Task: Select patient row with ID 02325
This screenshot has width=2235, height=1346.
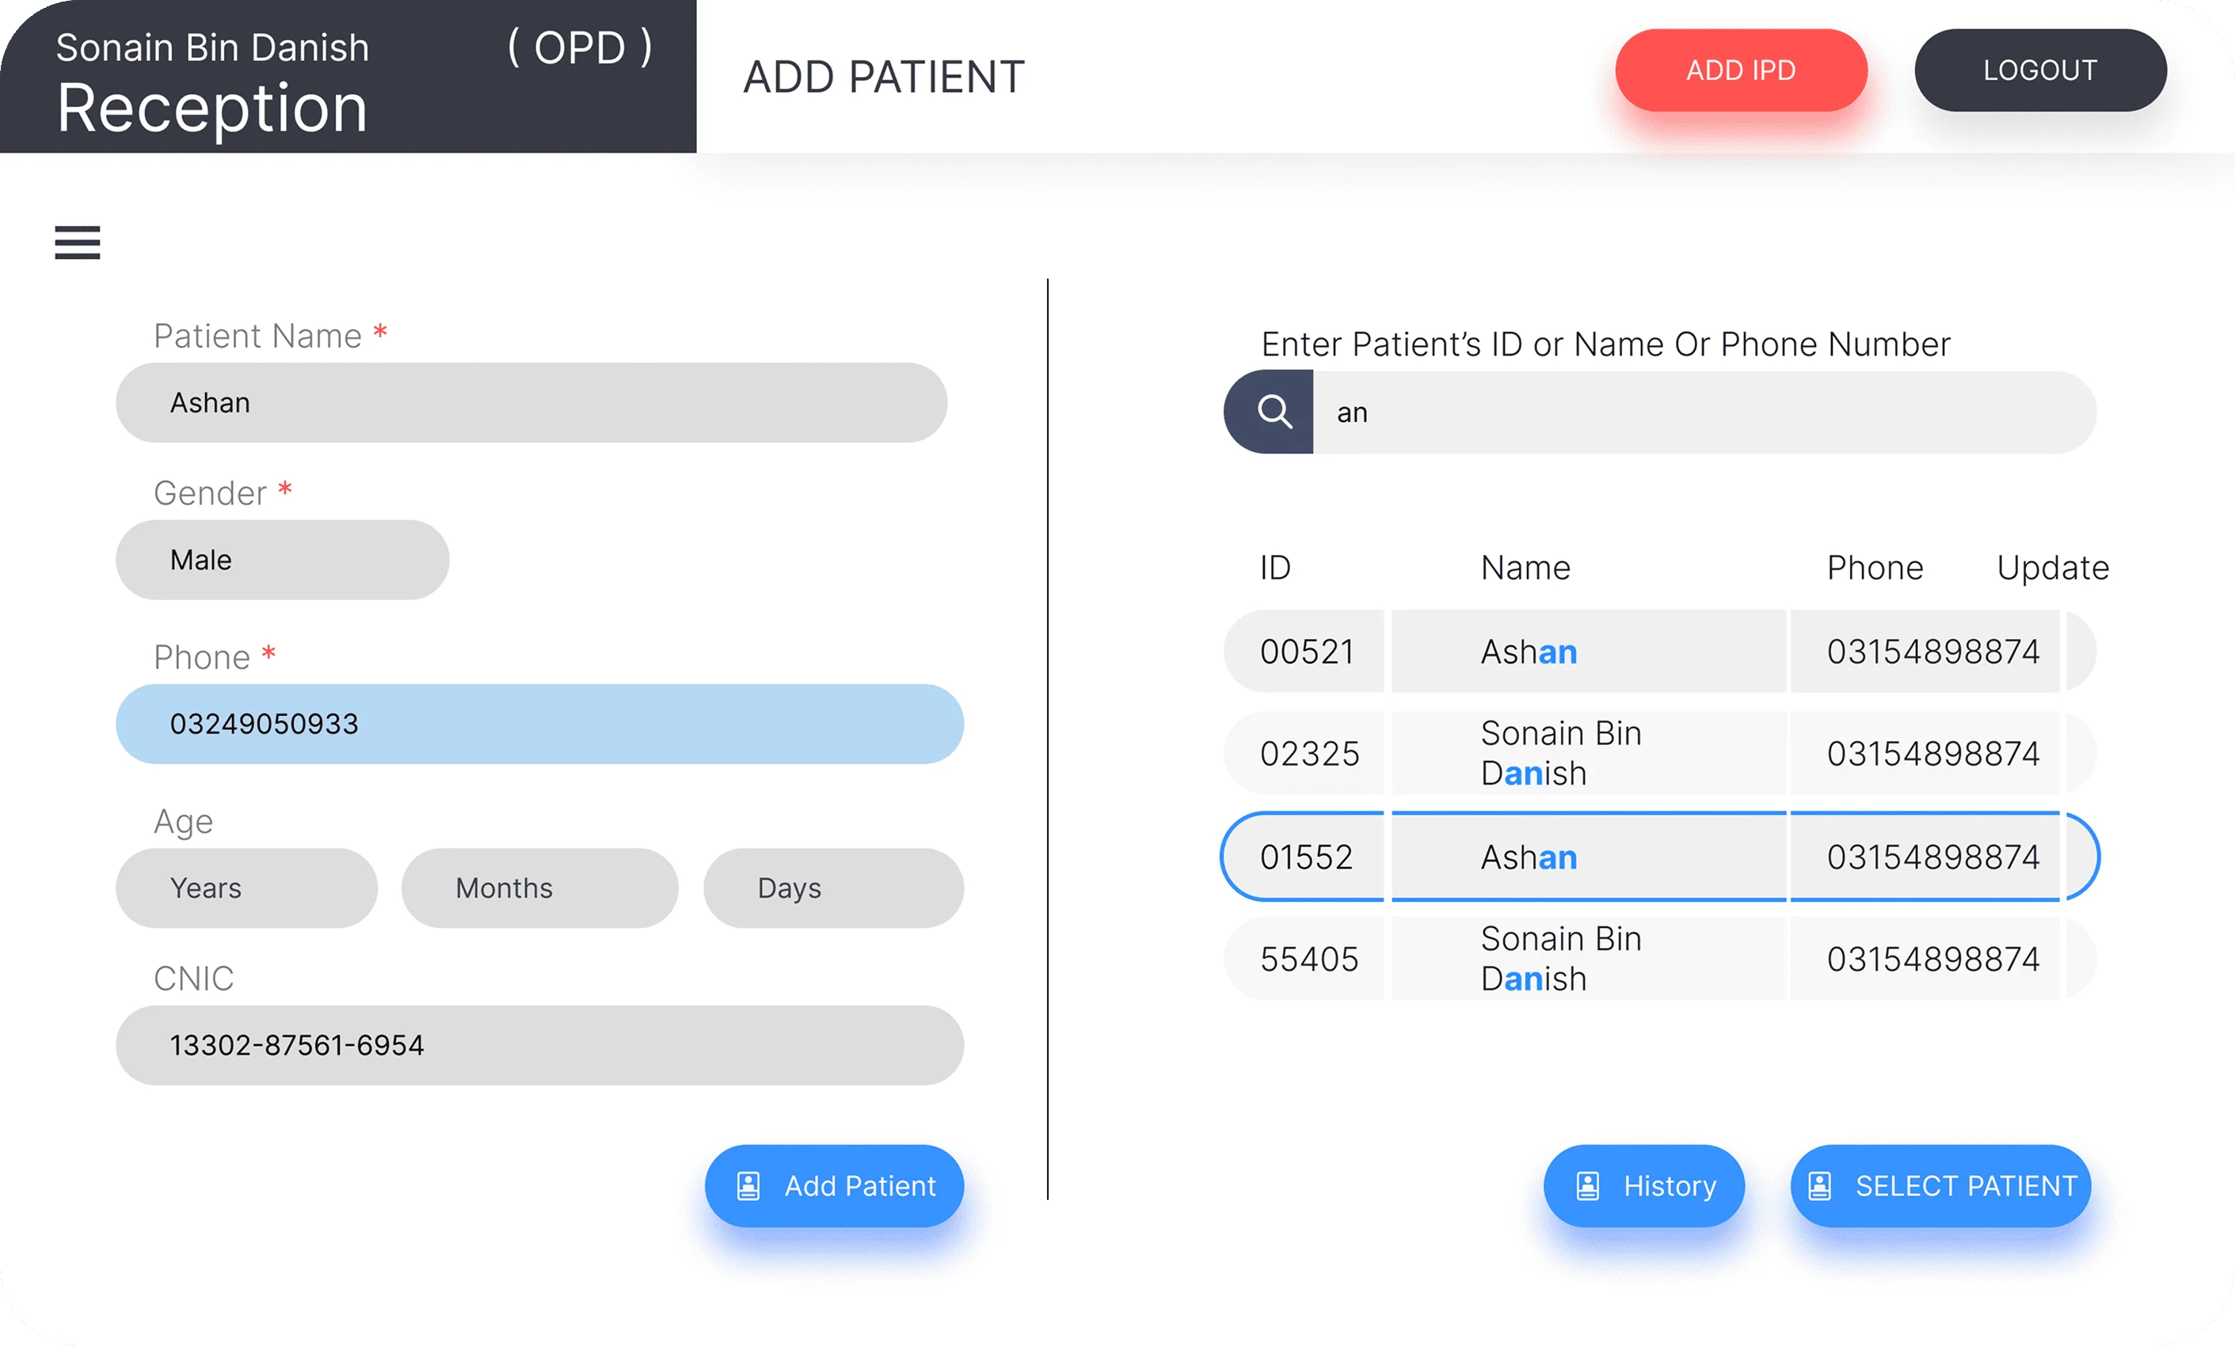Action: coord(1587,753)
